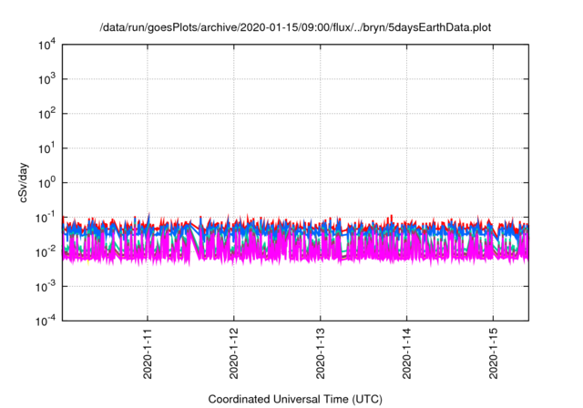Click the 10^2 y-axis tick label

point(46,114)
